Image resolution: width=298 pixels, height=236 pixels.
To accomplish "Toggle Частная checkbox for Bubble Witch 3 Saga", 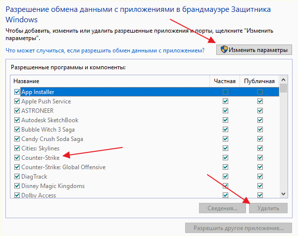I will (225, 130).
